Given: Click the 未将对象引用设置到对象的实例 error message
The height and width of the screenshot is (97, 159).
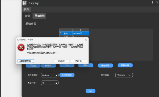Looking at the screenshot, I should 43,53.
